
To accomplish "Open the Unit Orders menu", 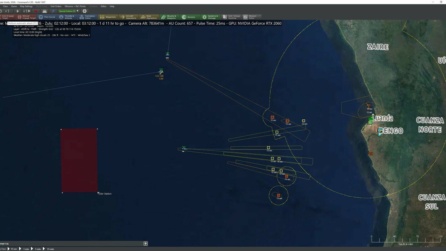I will point(56,6).
